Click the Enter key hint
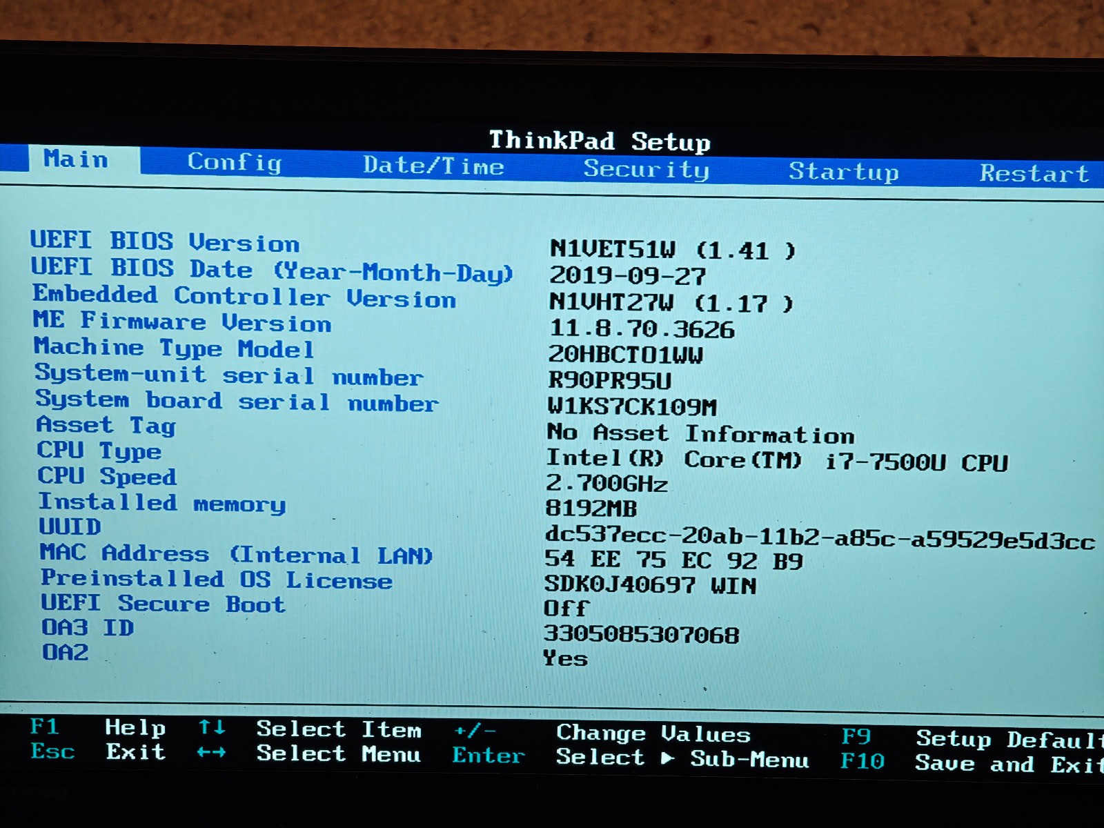Screen dimensions: 1104x828 [489, 756]
